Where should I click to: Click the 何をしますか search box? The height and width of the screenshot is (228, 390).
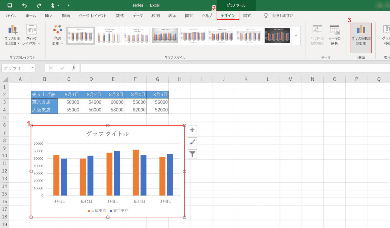(283, 16)
